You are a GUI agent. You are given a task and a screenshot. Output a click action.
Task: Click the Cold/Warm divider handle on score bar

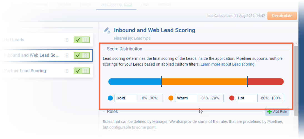pos(161,82)
